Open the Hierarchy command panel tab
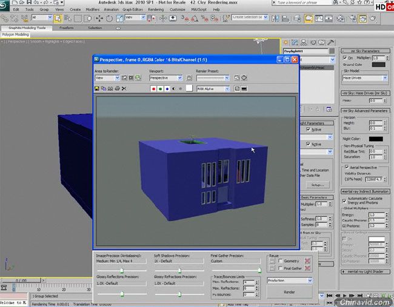 (304, 42)
